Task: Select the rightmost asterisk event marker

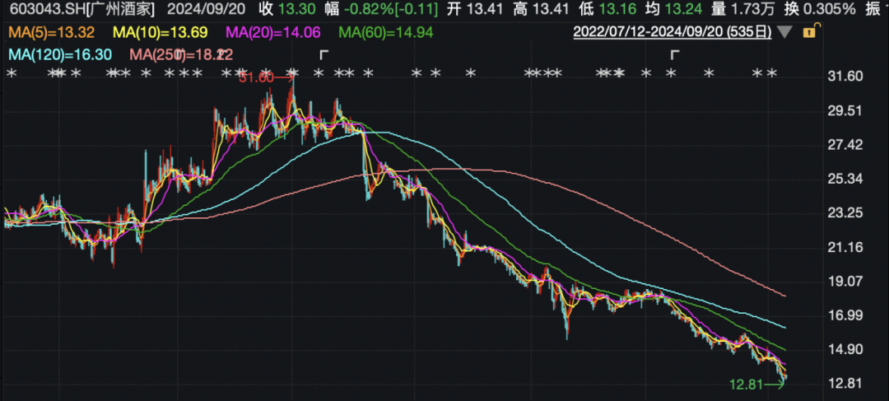Action: (x=771, y=73)
